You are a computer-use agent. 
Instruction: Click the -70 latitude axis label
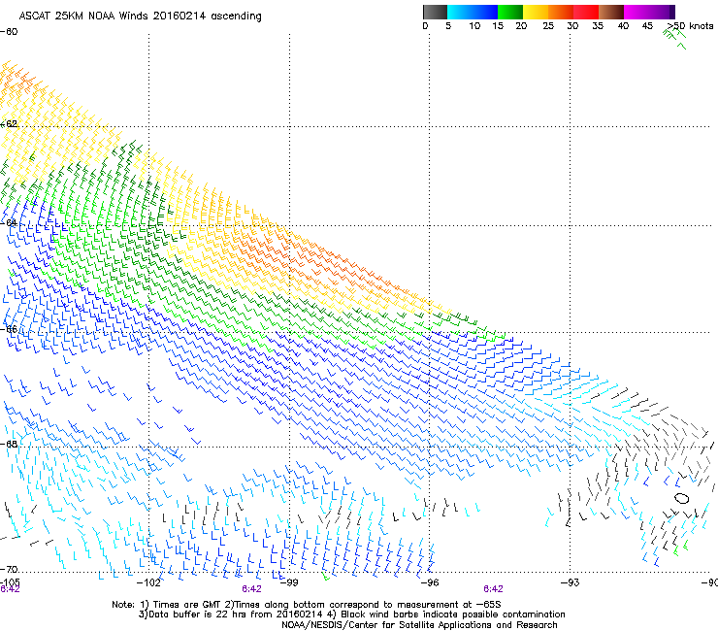coord(9,569)
